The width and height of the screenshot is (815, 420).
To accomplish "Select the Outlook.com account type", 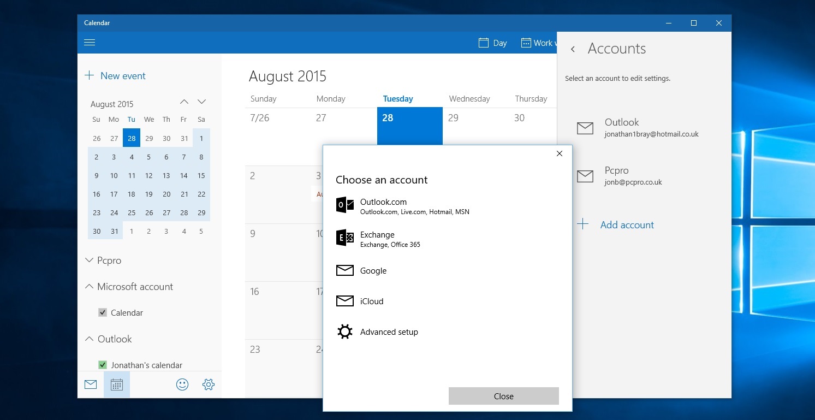I will pyautogui.click(x=383, y=206).
